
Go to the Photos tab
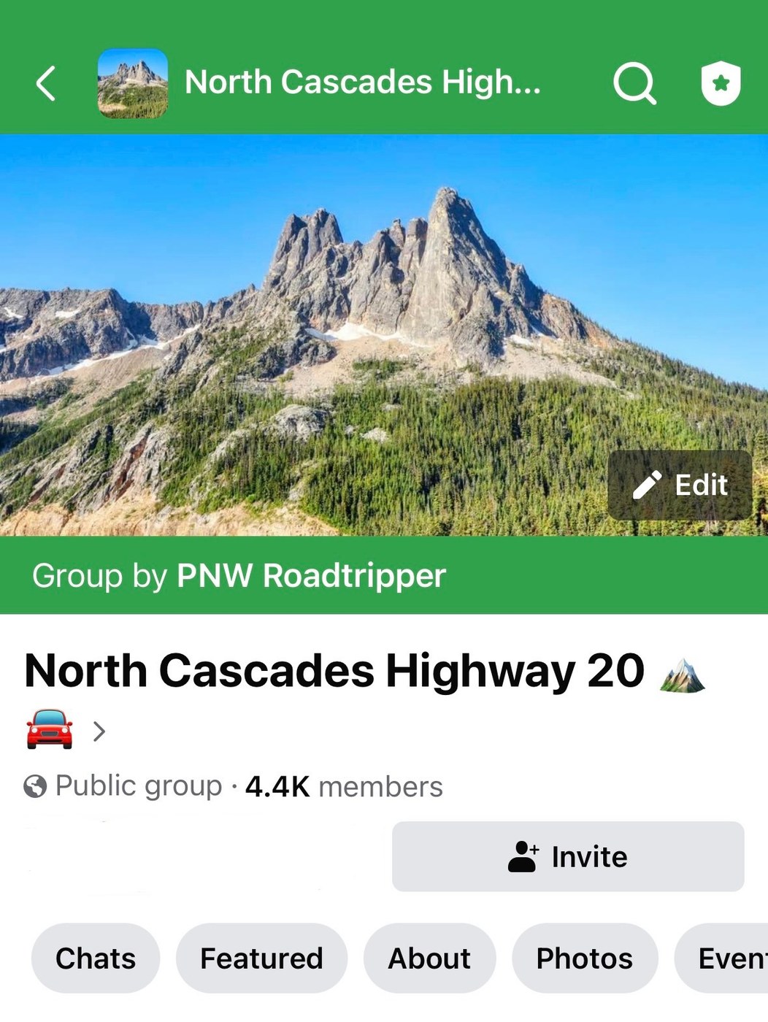[x=585, y=958]
